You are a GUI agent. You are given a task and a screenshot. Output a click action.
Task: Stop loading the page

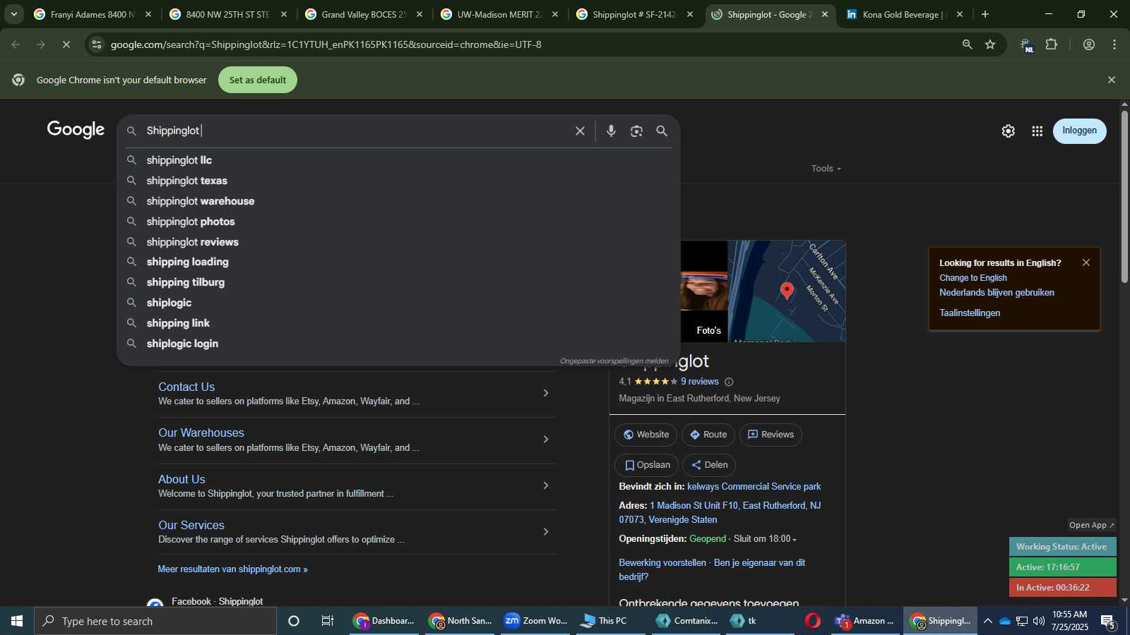tap(66, 44)
